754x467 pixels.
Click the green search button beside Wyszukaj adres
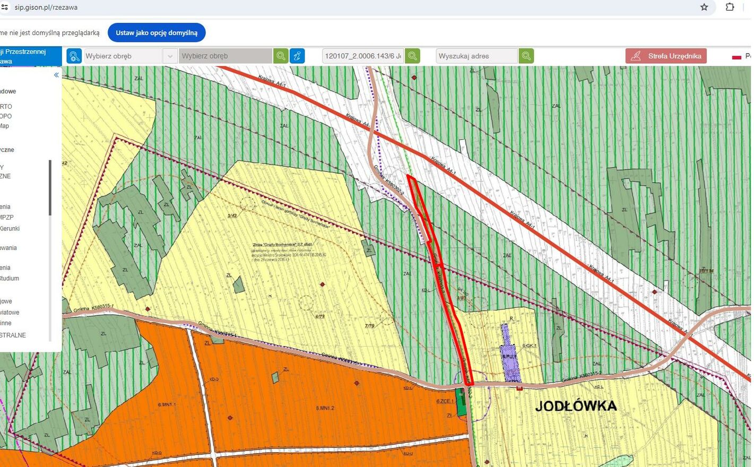click(526, 56)
